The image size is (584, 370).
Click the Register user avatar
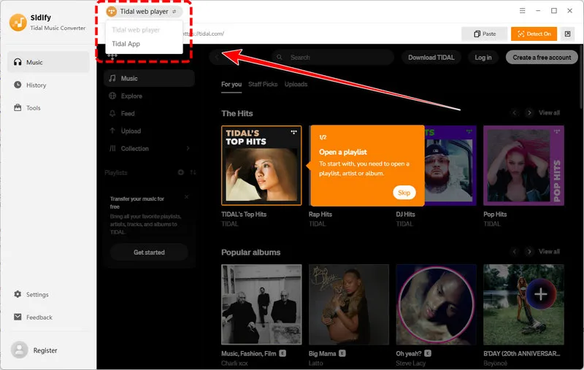pyautogui.click(x=20, y=350)
